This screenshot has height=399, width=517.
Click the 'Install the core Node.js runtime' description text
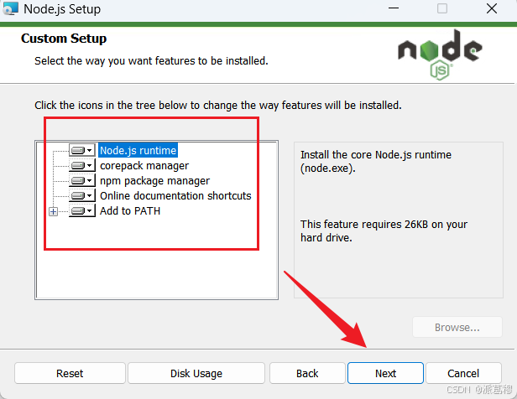375,161
